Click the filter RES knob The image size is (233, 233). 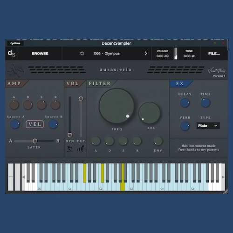149,113
